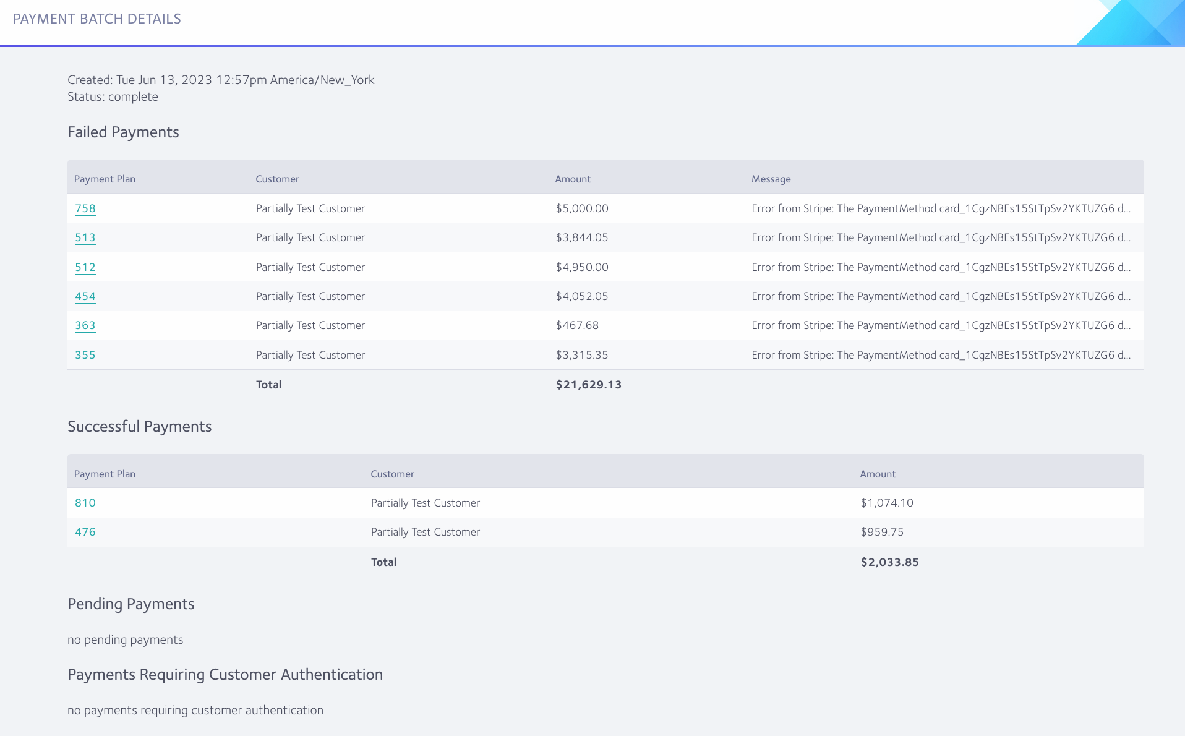
Task: Click the Stripe error message for plan 513
Action: click(941, 237)
